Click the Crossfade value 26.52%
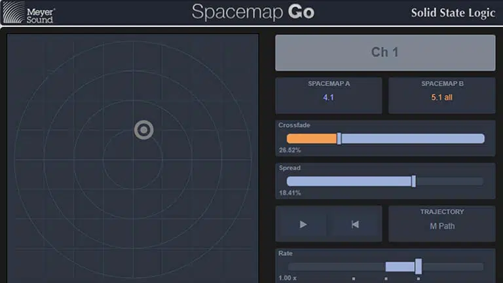503x283 pixels. click(289, 150)
